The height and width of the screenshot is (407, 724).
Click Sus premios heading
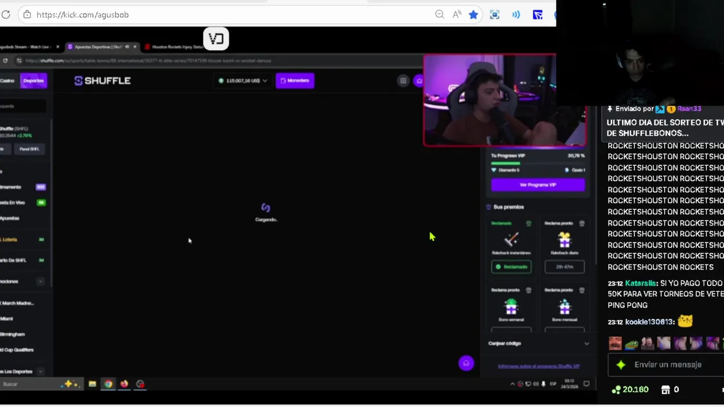tap(508, 207)
